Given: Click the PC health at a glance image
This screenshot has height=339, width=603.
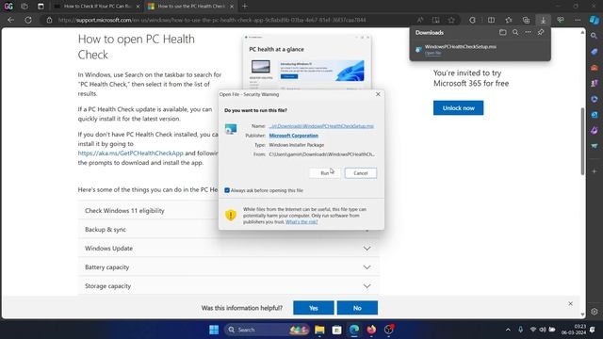Looking at the screenshot, I should (x=307, y=63).
